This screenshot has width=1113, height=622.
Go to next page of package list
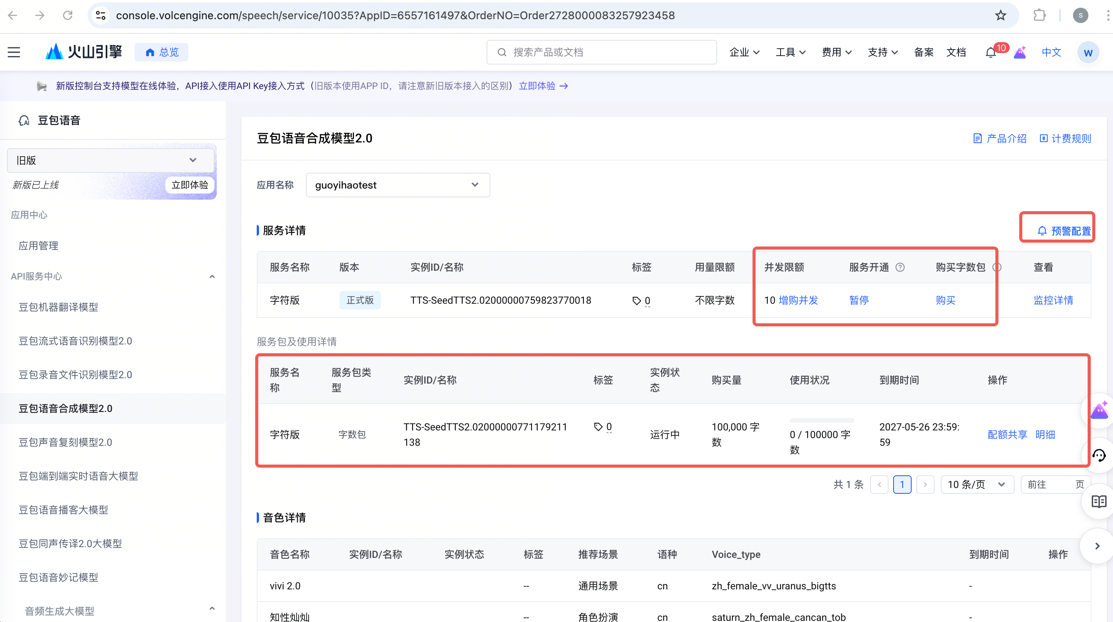(925, 485)
